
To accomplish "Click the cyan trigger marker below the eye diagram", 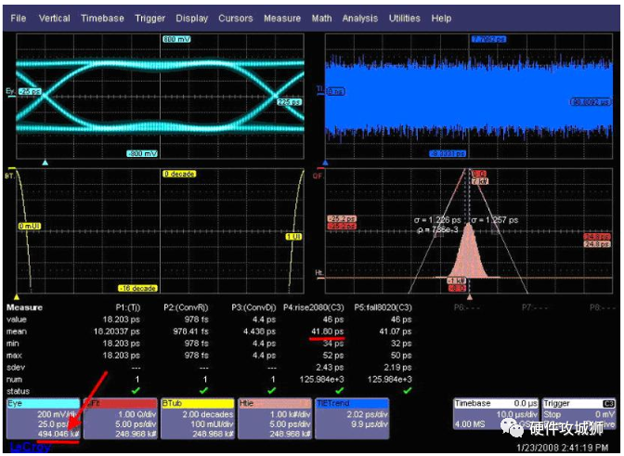I will [x=45, y=163].
